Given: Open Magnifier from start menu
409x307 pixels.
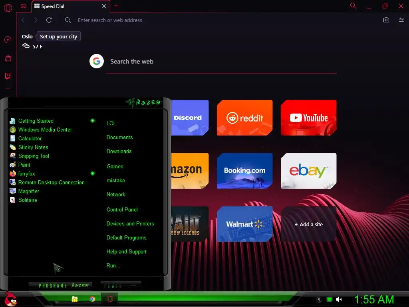Looking at the screenshot, I should pos(29,191).
